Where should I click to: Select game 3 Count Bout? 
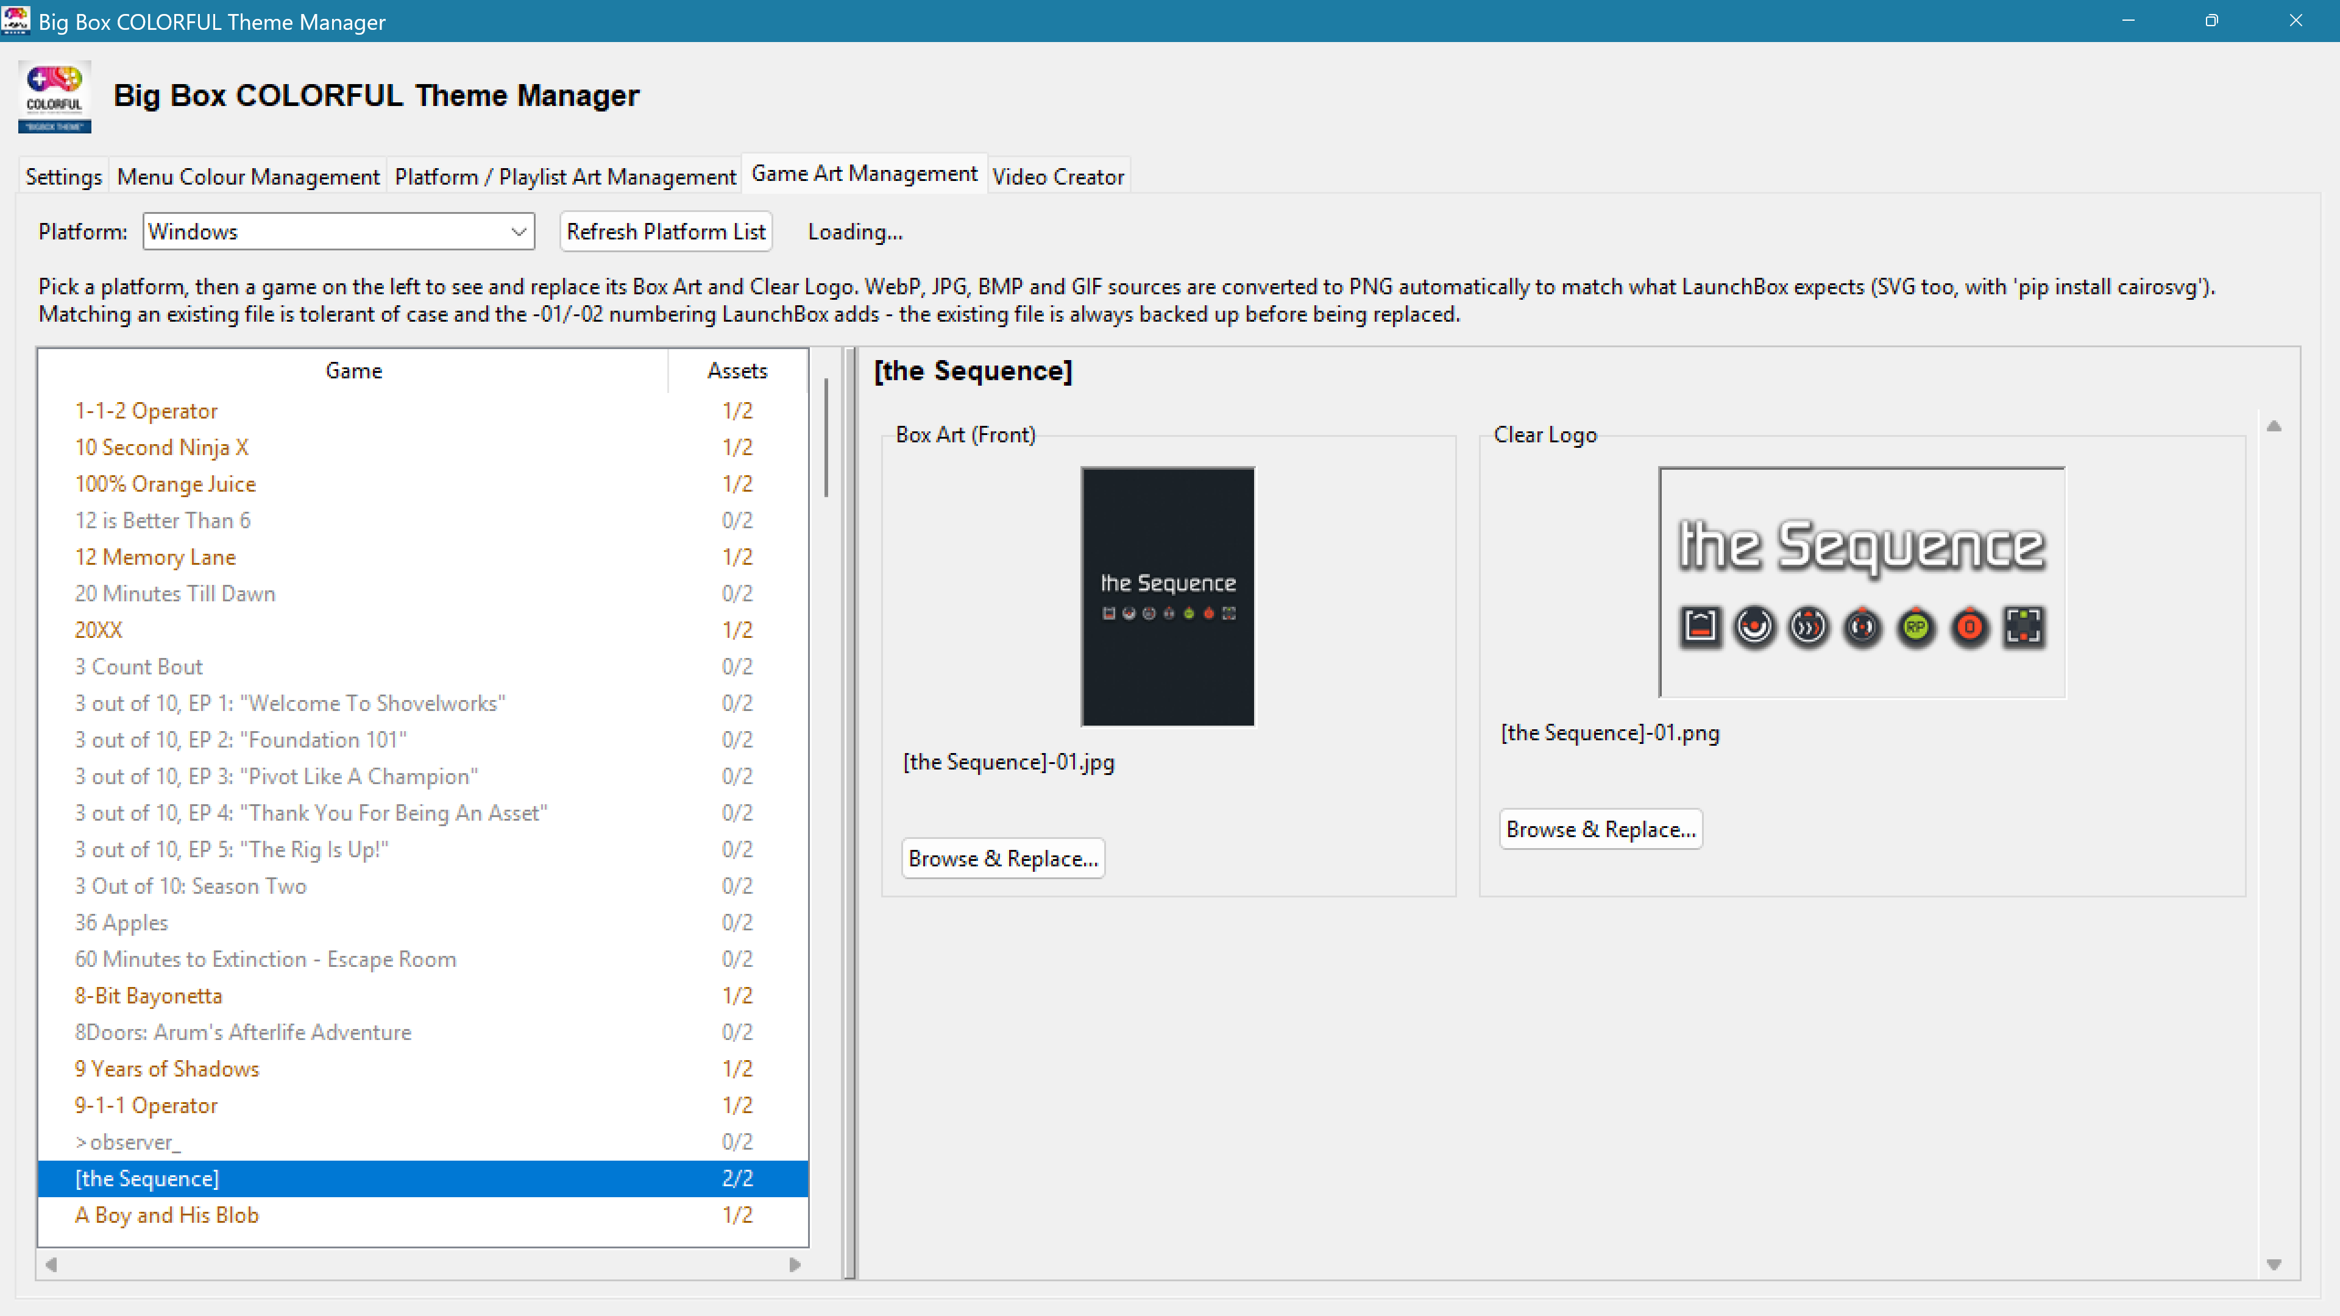point(424,667)
